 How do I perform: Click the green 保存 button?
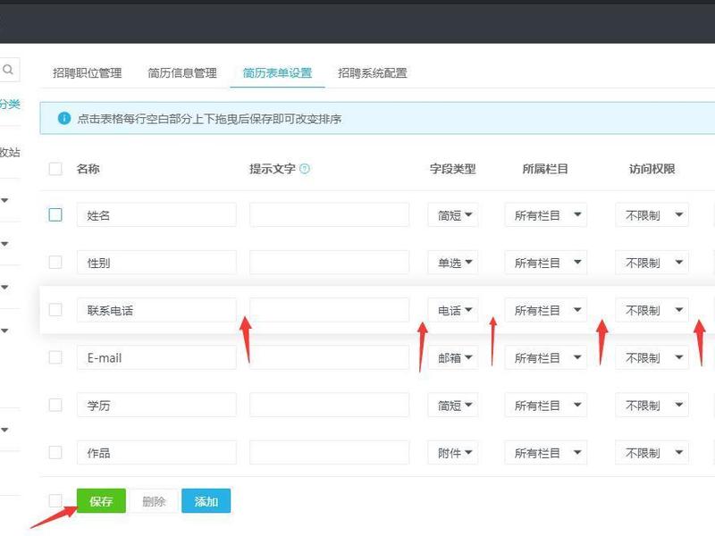click(x=101, y=501)
